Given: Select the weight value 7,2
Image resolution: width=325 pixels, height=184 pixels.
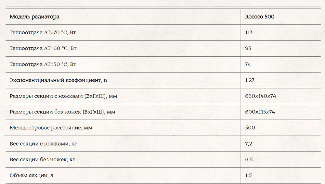Looking at the screenshot, I should [x=249, y=144].
